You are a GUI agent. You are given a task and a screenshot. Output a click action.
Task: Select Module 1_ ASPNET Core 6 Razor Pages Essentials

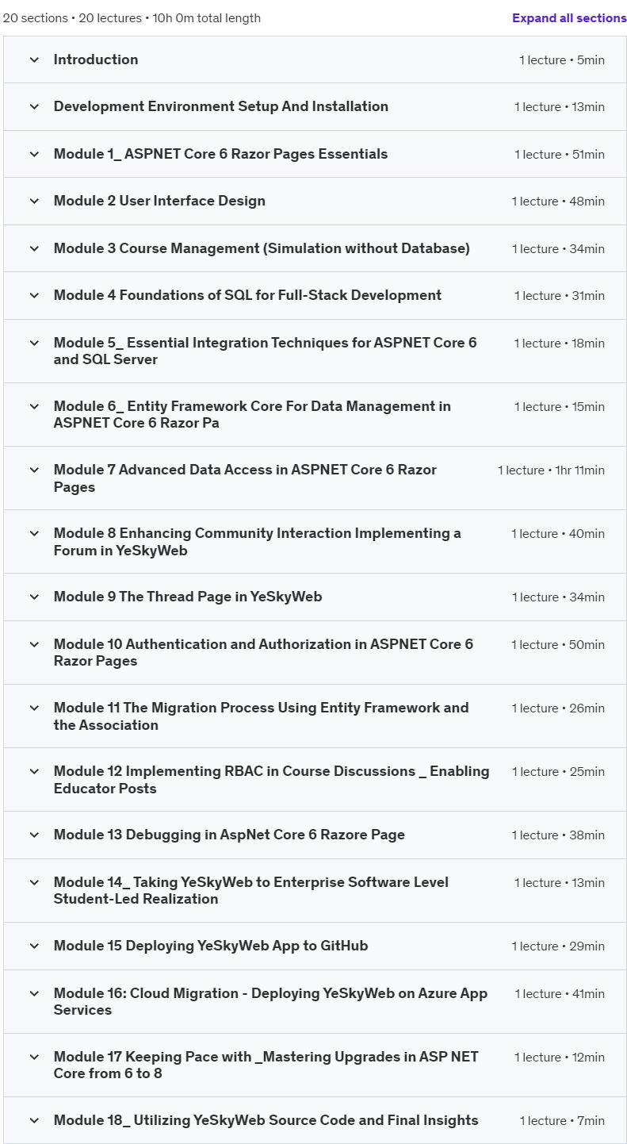pyautogui.click(x=220, y=154)
